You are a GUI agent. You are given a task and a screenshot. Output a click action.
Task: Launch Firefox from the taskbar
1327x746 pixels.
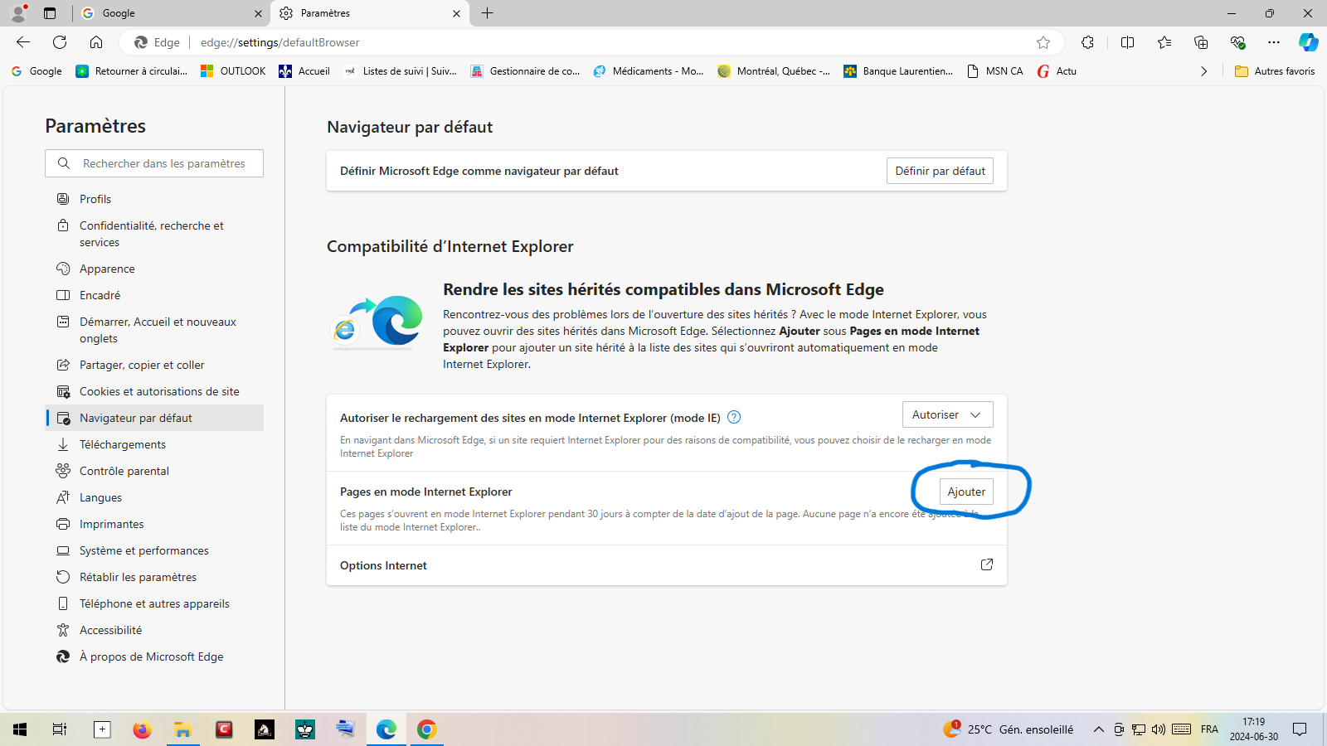[142, 729]
